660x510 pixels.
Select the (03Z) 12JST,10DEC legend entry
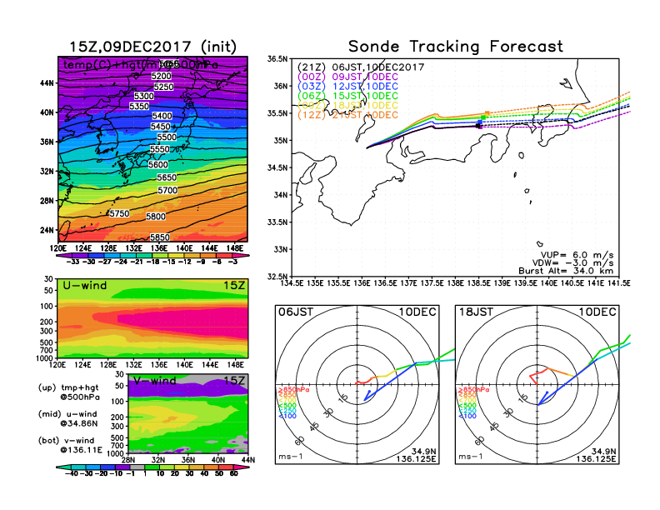click(347, 87)
